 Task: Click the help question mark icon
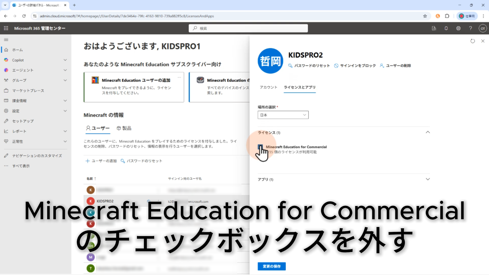point(470,28)
